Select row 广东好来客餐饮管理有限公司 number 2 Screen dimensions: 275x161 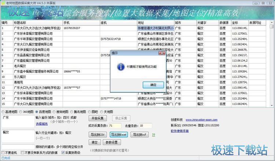coord(133,34)
